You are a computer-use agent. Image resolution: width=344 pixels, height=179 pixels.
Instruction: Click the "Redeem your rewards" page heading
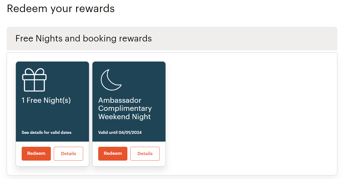(x=61, y=9)
